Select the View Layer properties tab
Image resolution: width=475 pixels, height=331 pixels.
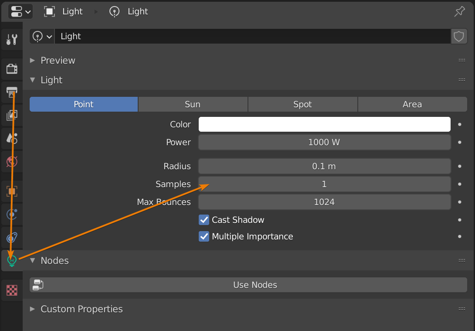(x=12, y=115)
